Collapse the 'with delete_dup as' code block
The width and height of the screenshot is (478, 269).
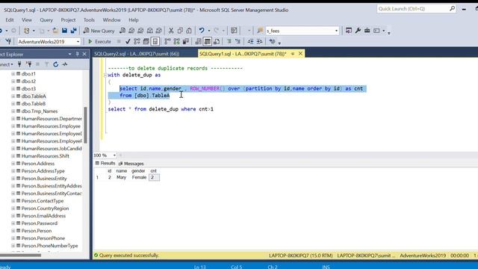(x=105, y=75)
